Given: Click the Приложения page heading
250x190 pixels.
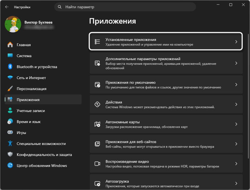Looking at the screenshot, I should coord(112,21).
